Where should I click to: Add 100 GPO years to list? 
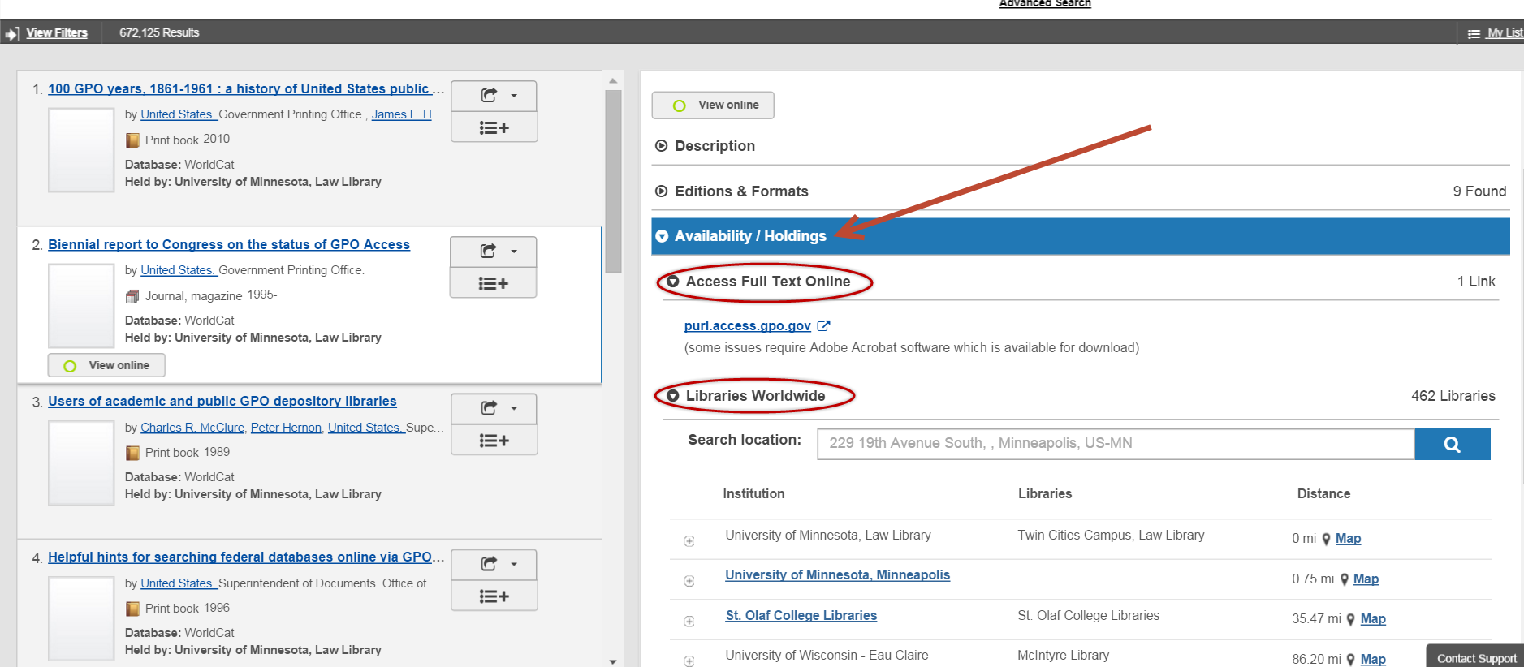[x=494, y=127]
